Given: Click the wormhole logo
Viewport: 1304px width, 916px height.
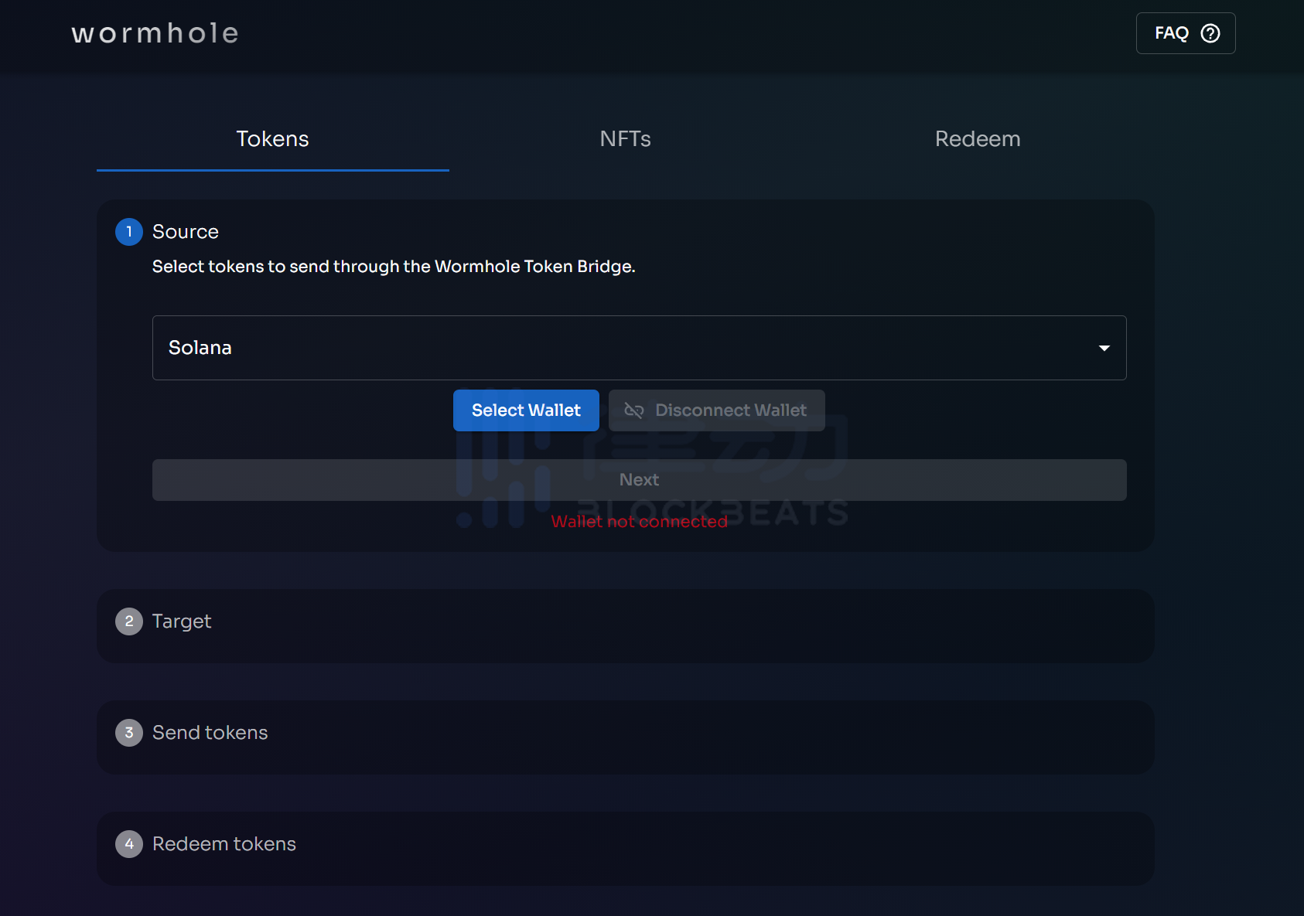Looking at the screenshot, I should [155, 33].
